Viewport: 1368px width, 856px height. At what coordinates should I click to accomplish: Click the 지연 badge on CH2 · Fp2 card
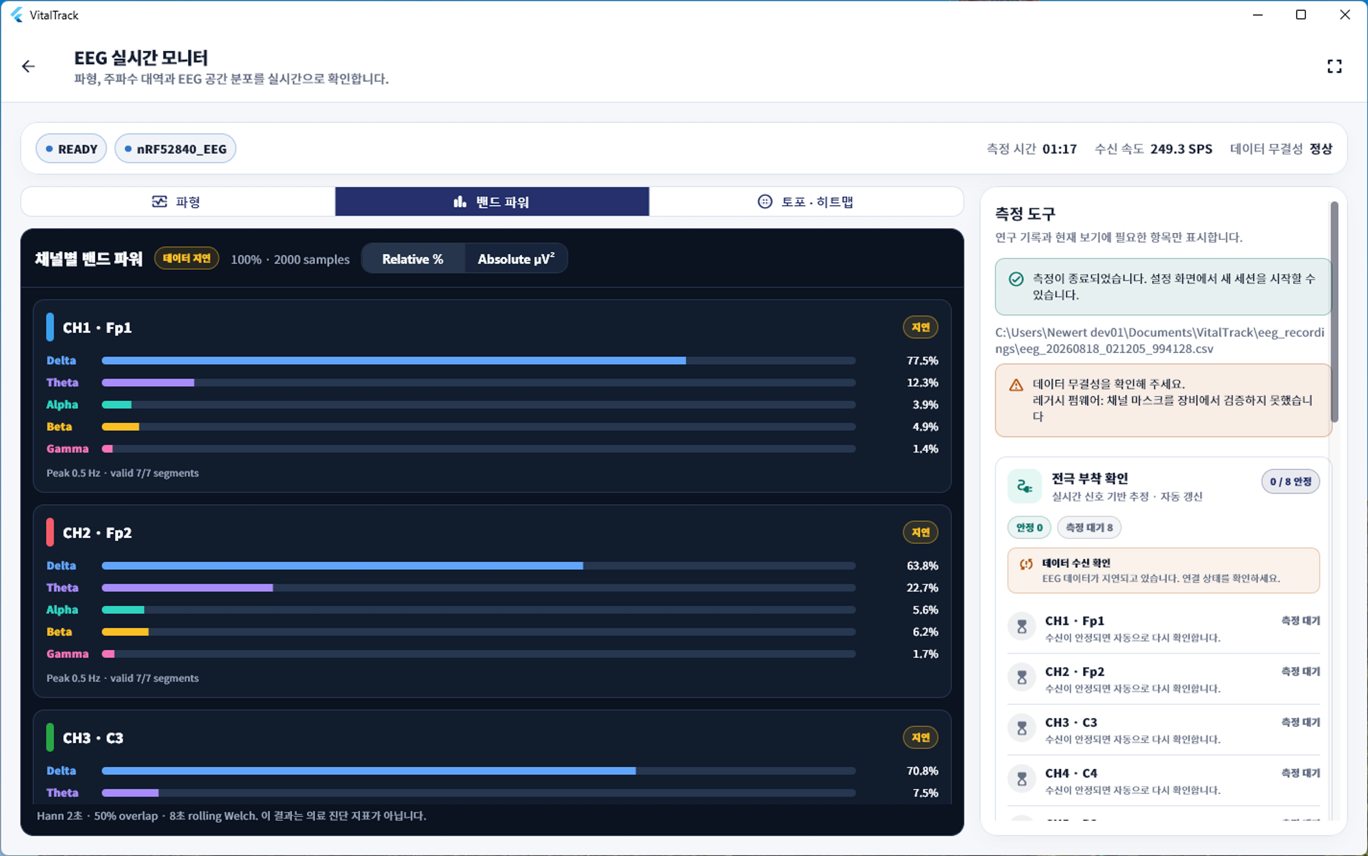click(x=921, y=532)
